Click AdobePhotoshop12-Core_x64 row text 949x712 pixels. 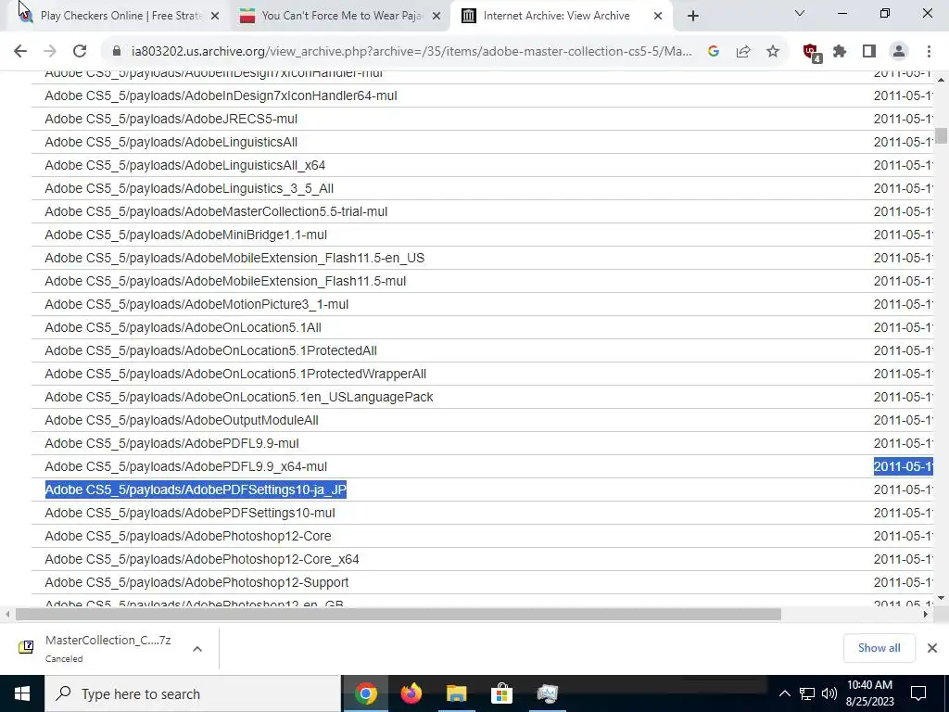tap(201, 559)
